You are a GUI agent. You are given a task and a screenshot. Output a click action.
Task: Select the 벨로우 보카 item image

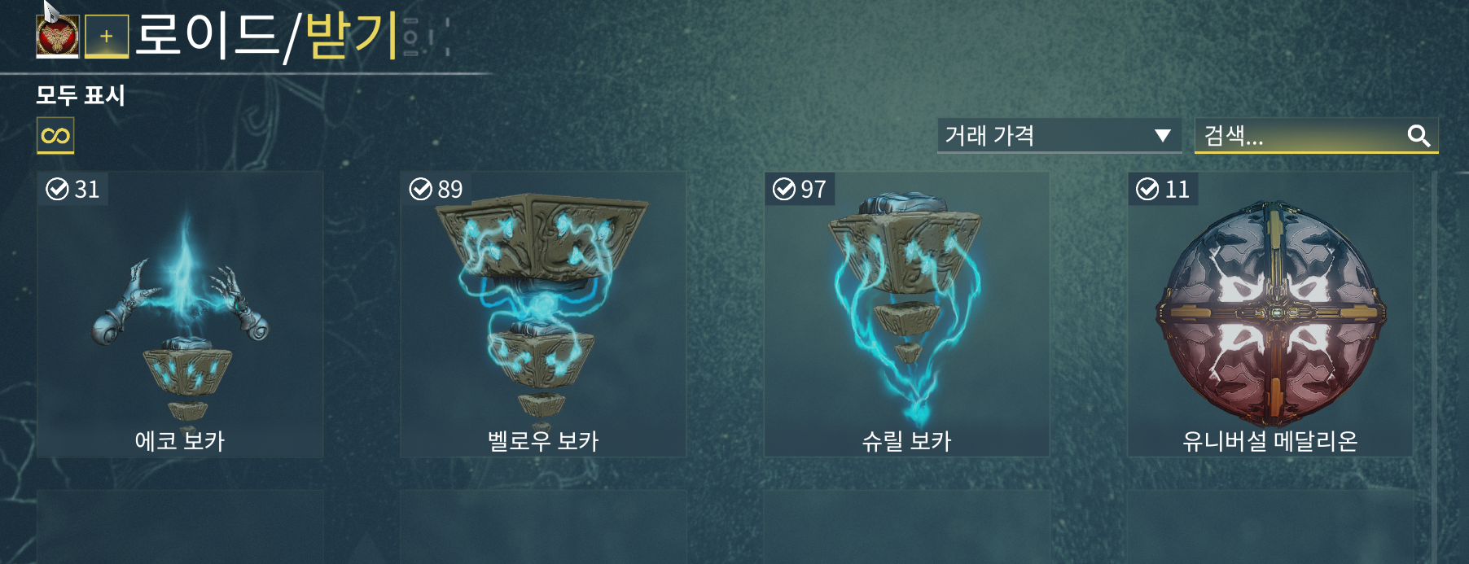pyautogui.click(x=542, y=305)
